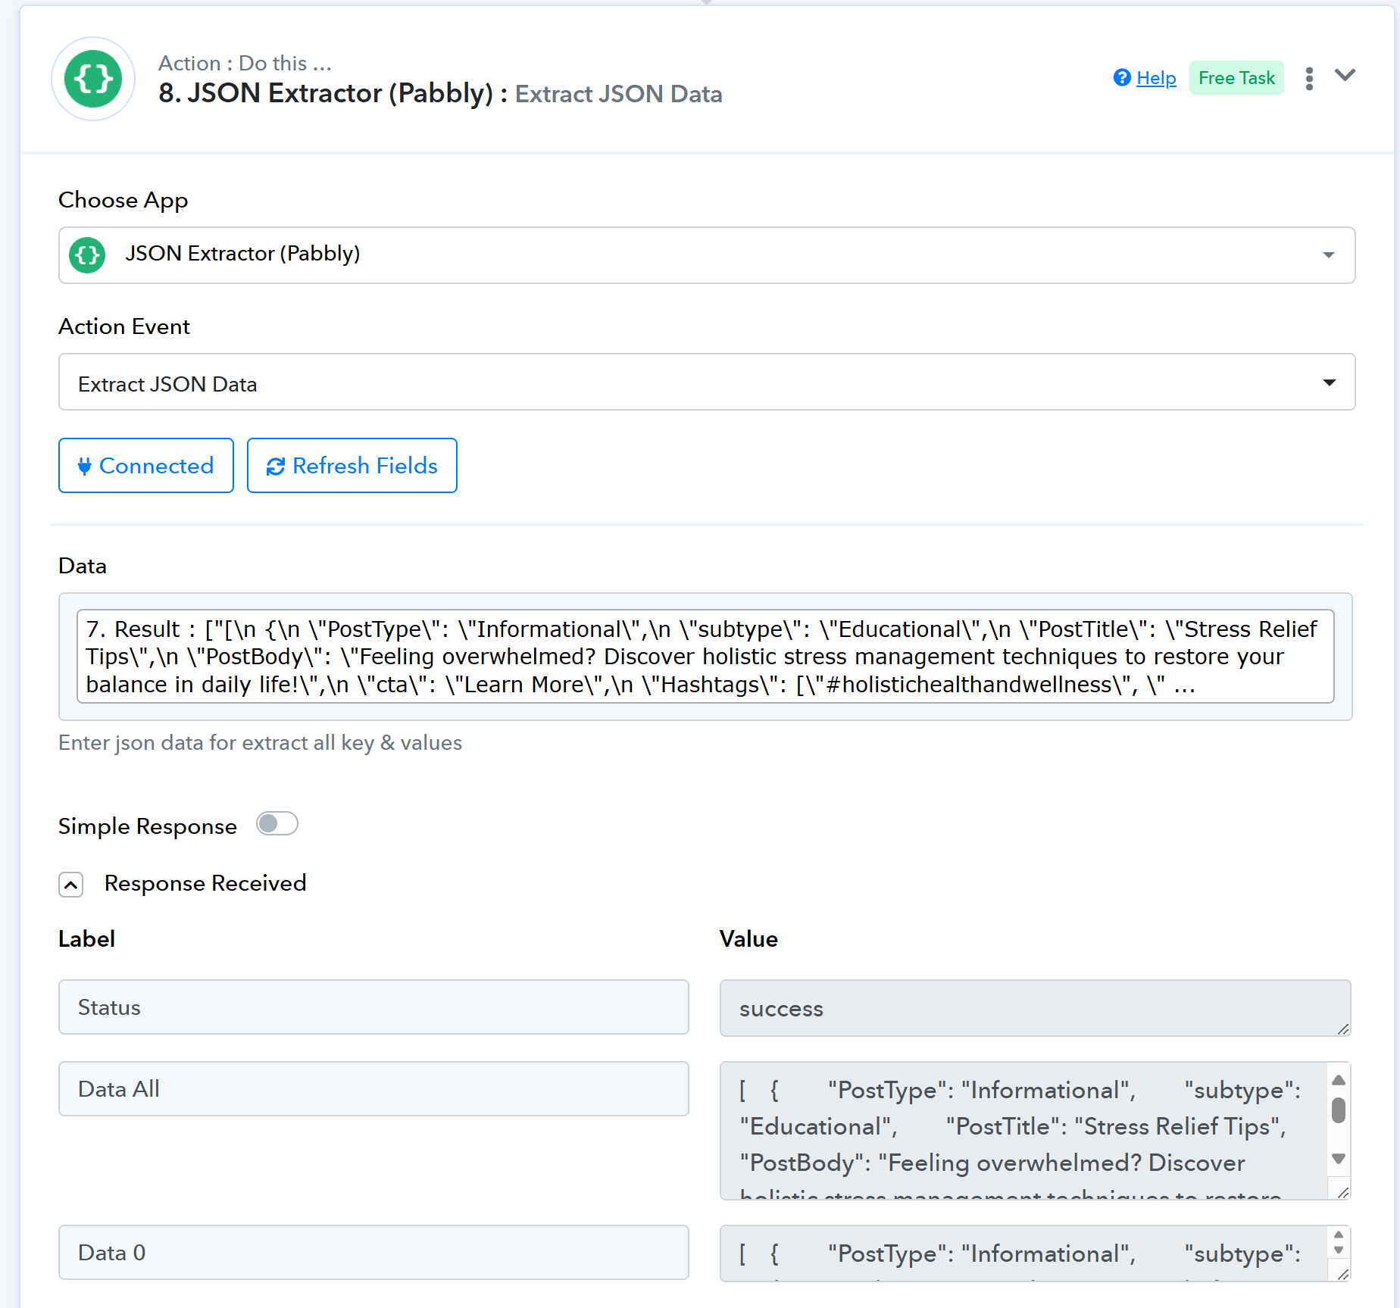The height and width of the screenshot is (1308, 1400).
Task: Click scroll up arrow in Data All value
Action: [x=1339, y=1079]
